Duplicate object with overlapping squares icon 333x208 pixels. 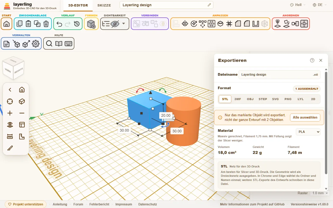tap(37, 24)
